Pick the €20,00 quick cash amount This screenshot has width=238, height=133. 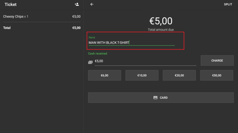click(179, 75)
